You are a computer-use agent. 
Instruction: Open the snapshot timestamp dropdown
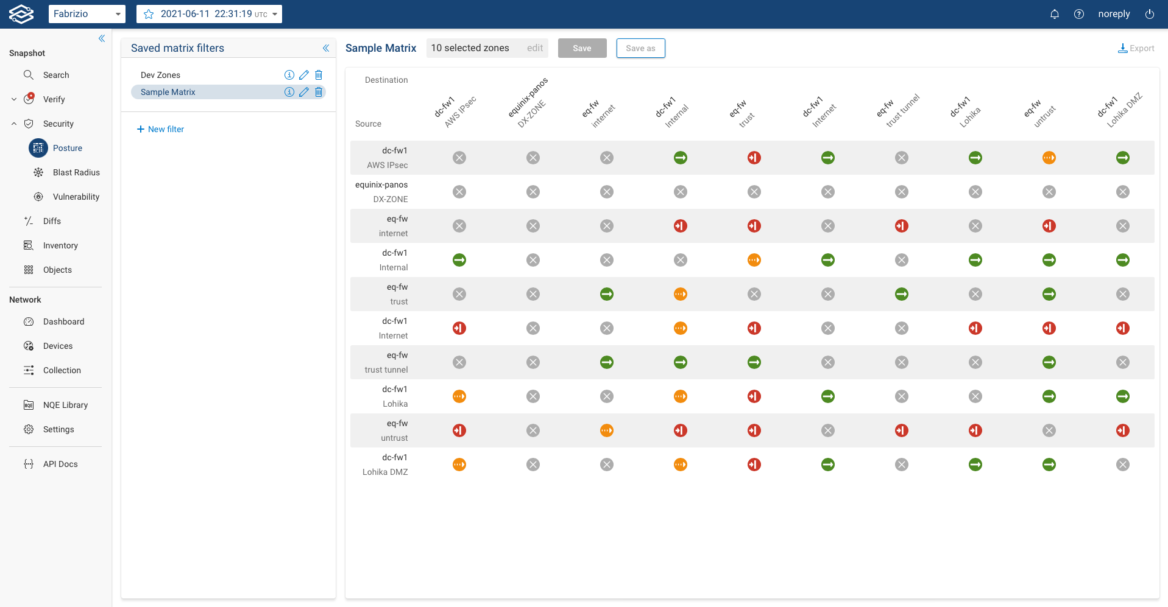(x=275, y=14)
